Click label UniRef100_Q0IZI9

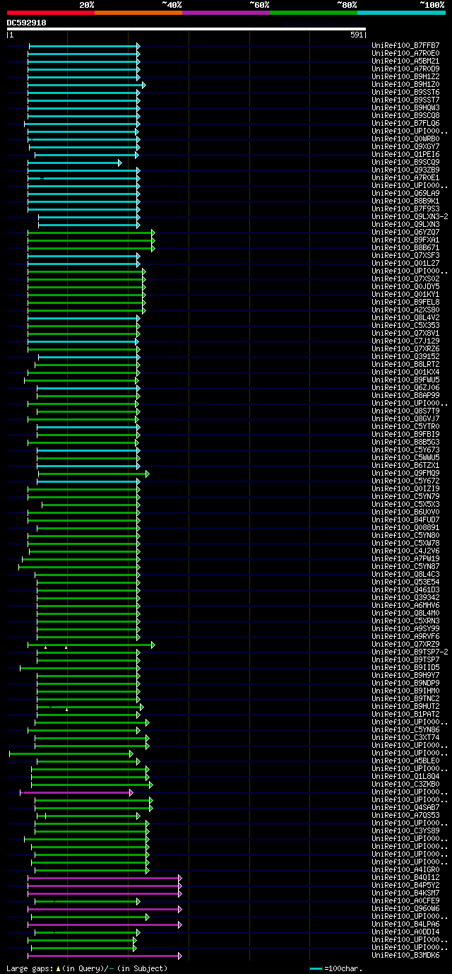[x=405, y=488]
